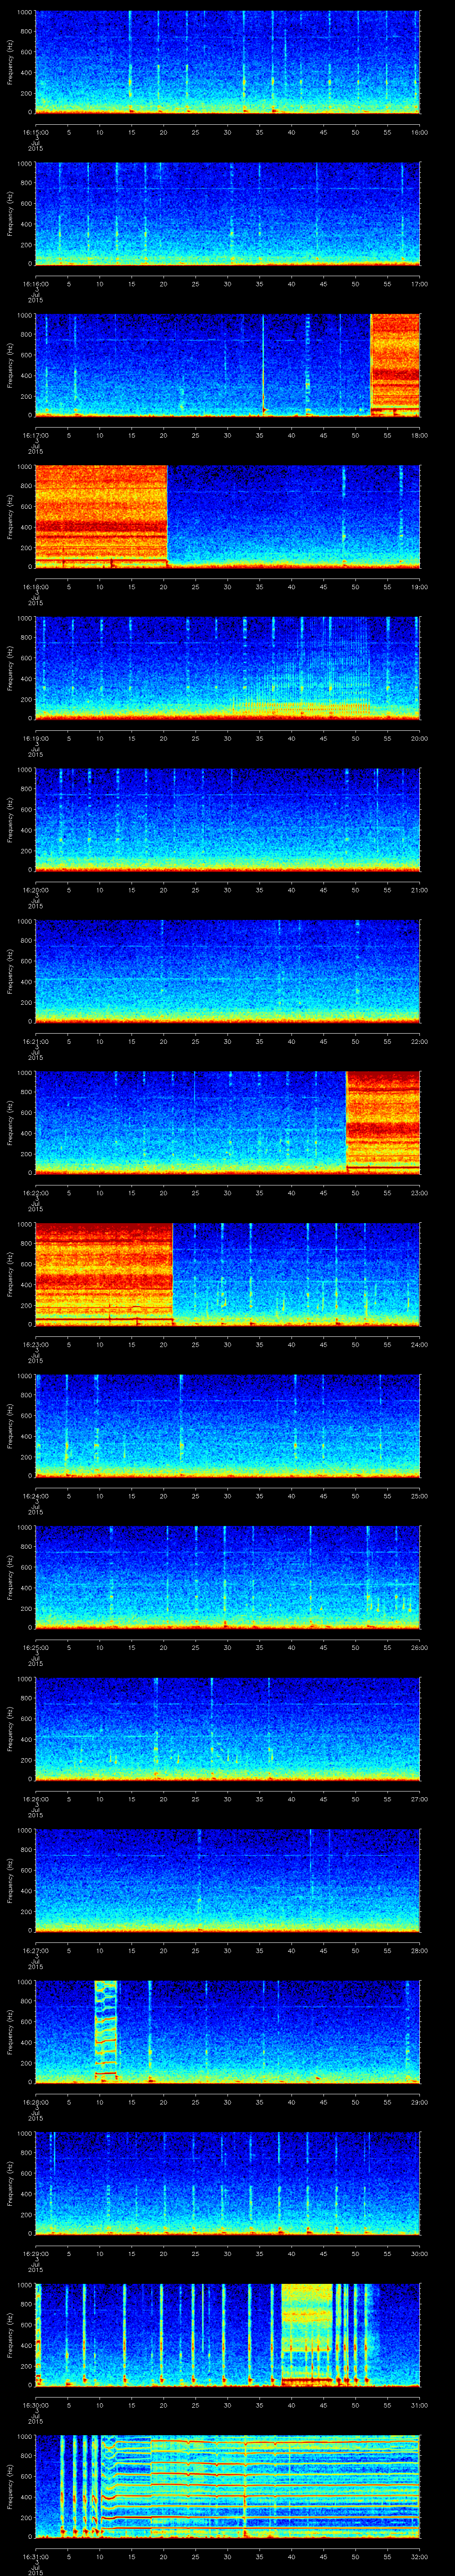Image resolution: width=455 pixels, height=2576 pixels.
Task: Select the yellow broadband block in the 16:30:00 spectrogram
Action: (x=307, y=2335)
